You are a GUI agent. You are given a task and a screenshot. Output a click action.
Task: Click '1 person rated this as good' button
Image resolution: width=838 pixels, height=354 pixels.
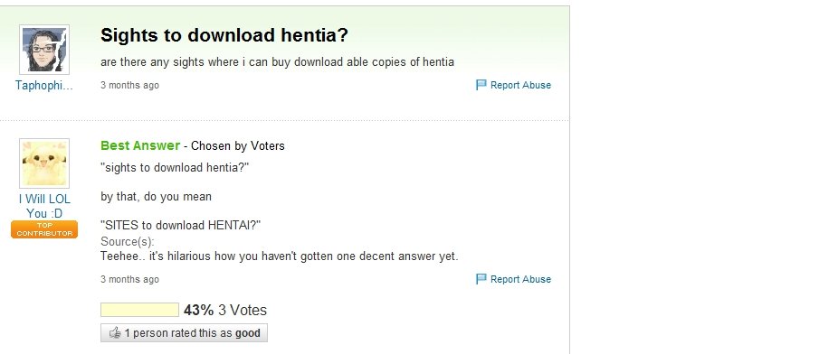[x=184, y=333]
